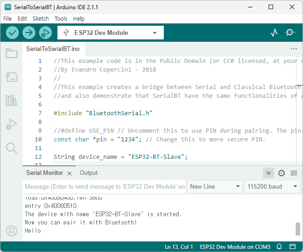Viewport: 303px width, 252px height.
Task: Click the Ln 13, Col 1 status entry
Action: tap(179, 247)
